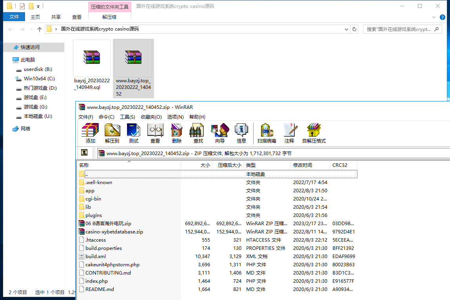Switch to the Share (共享) ribbon tab
This screenshot has height=300, width=450.
(x=56, y=17)
